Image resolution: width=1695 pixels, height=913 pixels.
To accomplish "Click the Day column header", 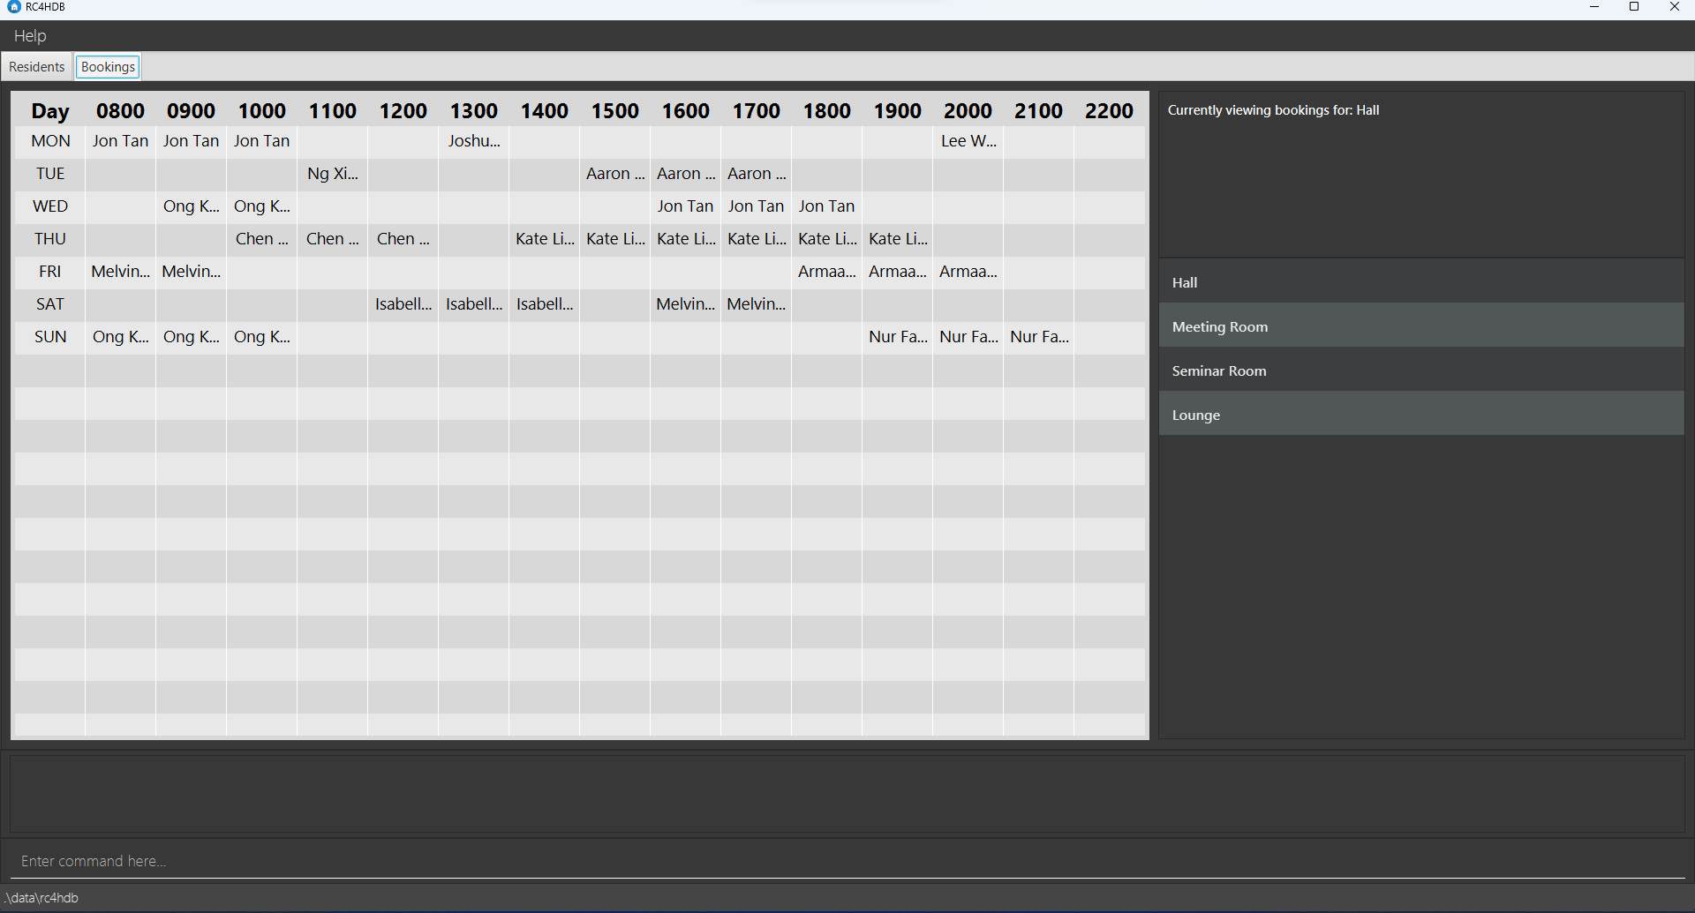I will (50, 111).
